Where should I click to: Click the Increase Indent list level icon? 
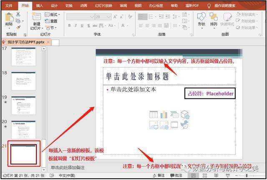(x=168, y=17)
